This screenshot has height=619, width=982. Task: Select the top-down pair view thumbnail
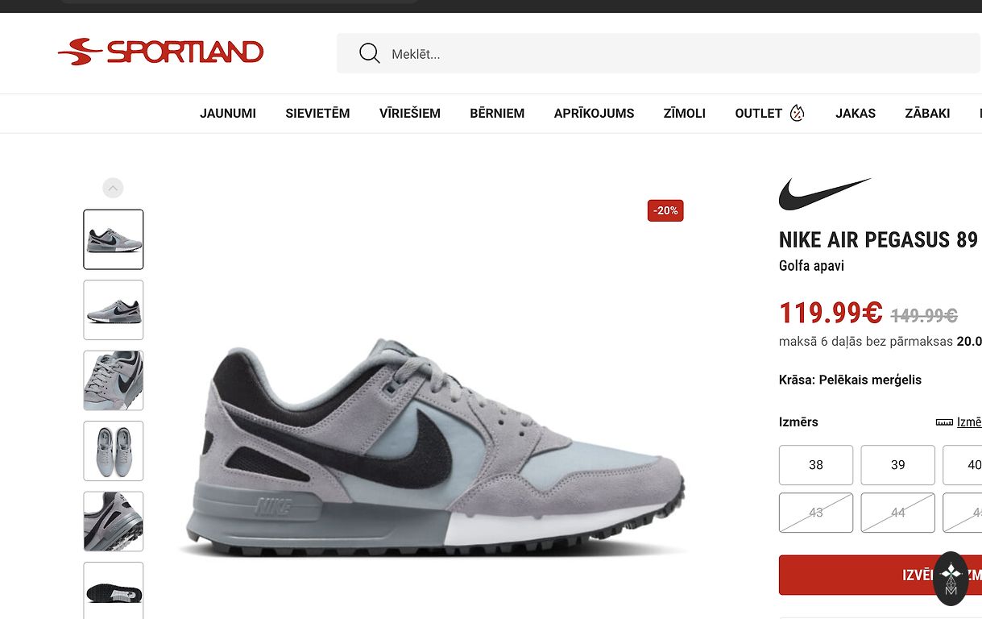tap(114, 451)
